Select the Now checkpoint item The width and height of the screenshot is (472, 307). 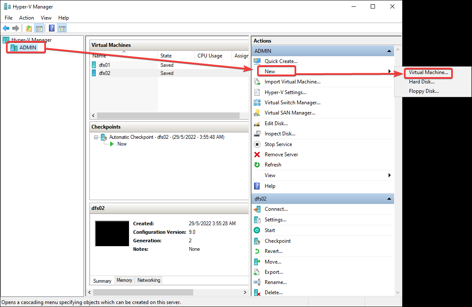point(122,144)
